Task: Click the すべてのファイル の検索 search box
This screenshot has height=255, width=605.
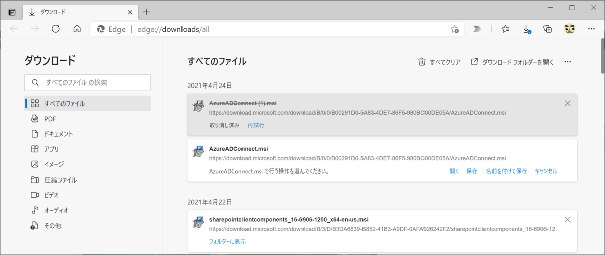Action: [87, 82]
